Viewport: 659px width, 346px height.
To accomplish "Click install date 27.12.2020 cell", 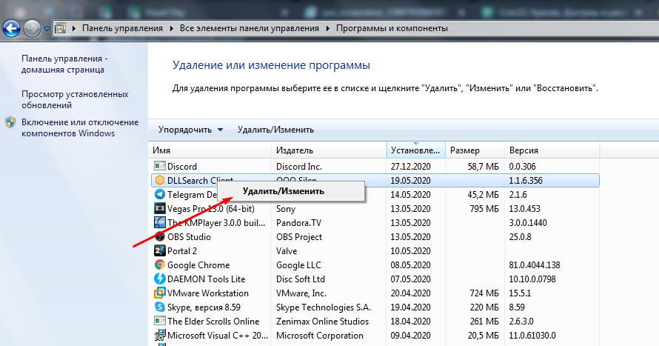I will pos(411,167).
